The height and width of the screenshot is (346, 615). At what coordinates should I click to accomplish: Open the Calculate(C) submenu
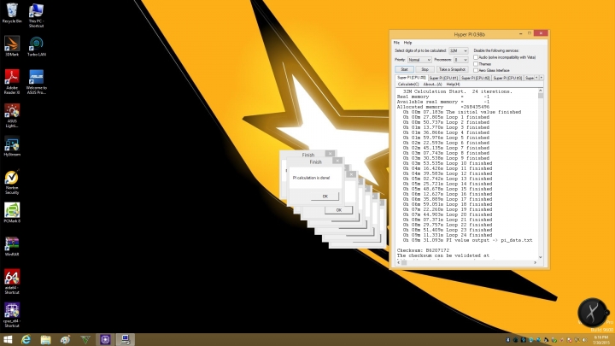(x=408, y=85)
